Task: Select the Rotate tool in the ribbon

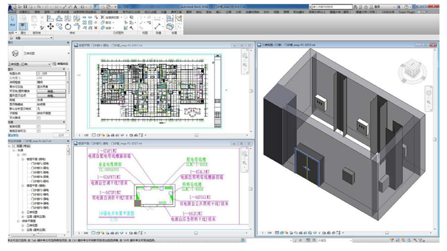Action: [68, 27]
